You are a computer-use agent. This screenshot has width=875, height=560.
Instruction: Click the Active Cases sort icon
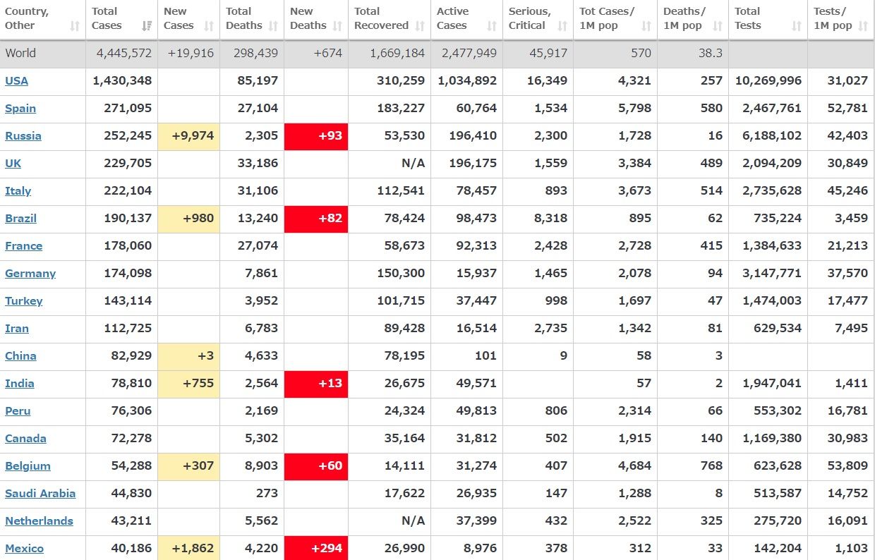(492, 26)
